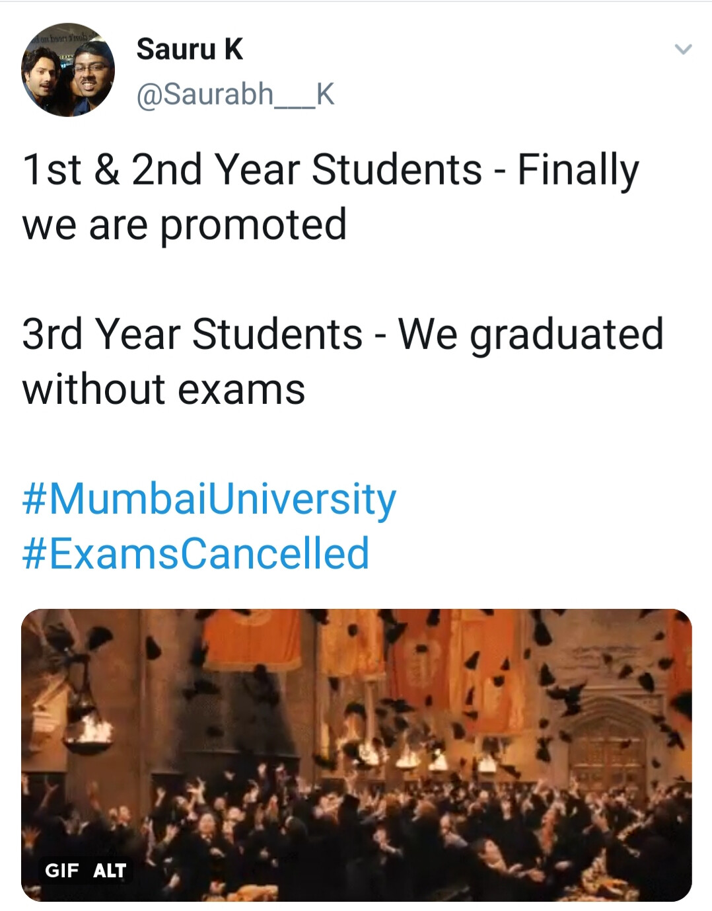The width and height of the screenshot is (712, 911).
Task: Show the ALT image description
Action: coord(110,870)
